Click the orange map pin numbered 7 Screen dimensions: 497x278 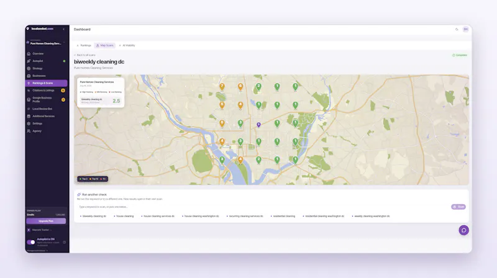click(222, 86)
